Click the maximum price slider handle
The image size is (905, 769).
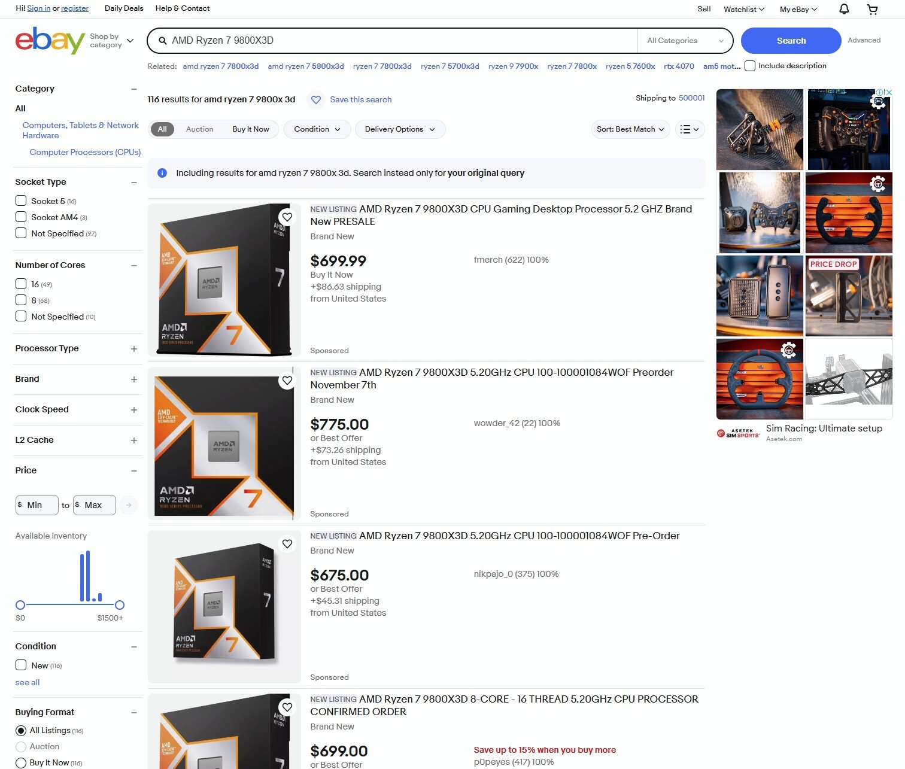coord(120,605)
